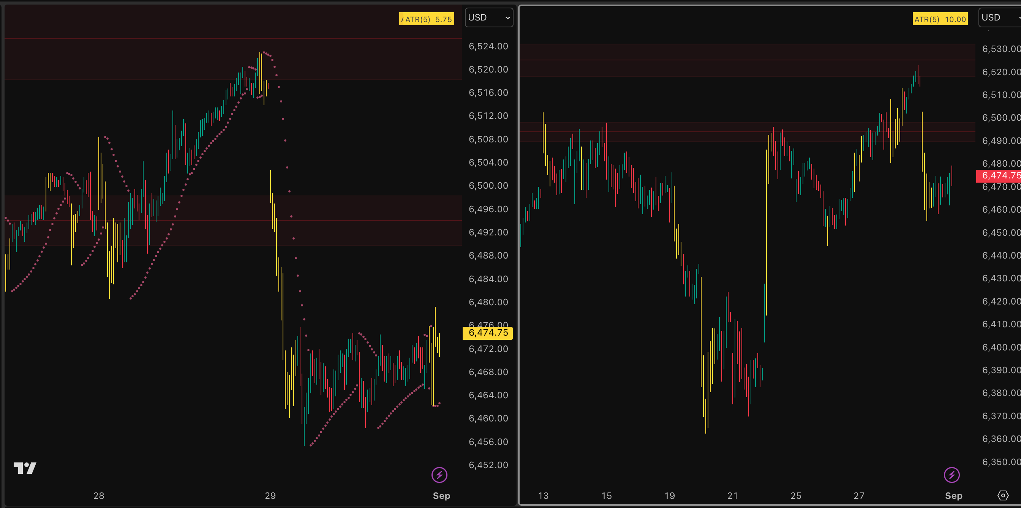This screenshot has height=508, width=1021.
Task: Click 6,452.00 on left price scale
Action: 488,465
